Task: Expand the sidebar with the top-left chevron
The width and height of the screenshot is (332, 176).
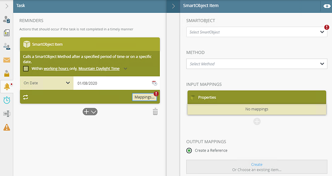Action: pyautogui.click(x=7, y=6)
